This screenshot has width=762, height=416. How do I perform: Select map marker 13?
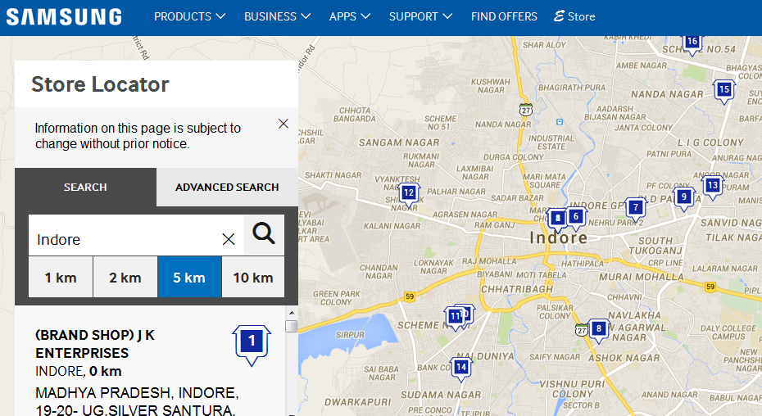click(713, 187)
